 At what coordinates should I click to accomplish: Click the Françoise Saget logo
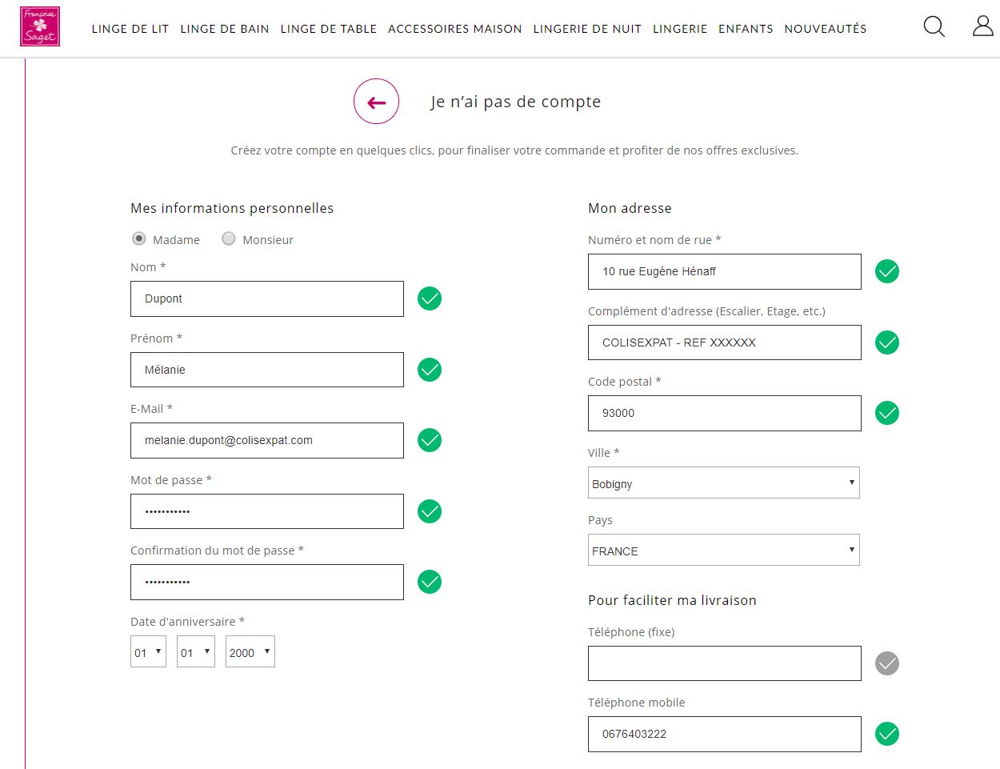point(40,26)
